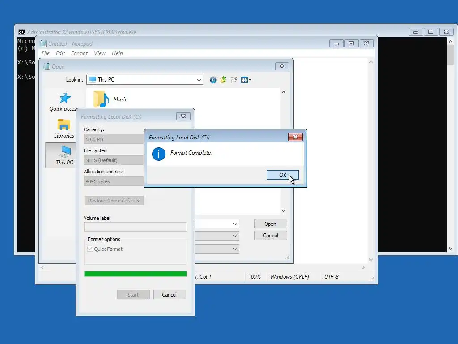Close the Notepad window

click(x=367, y=43)
